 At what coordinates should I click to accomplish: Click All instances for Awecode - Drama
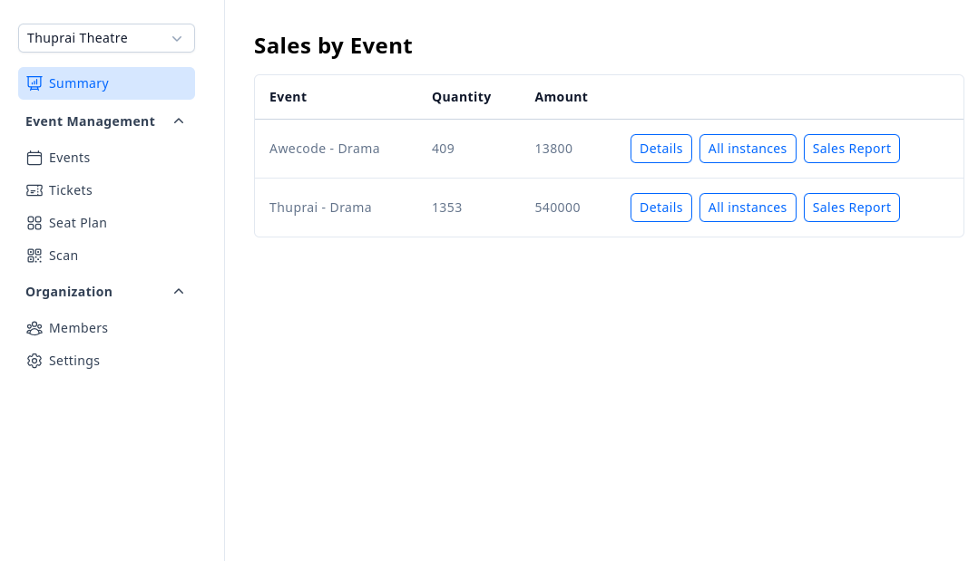click(x=748, y=148)
